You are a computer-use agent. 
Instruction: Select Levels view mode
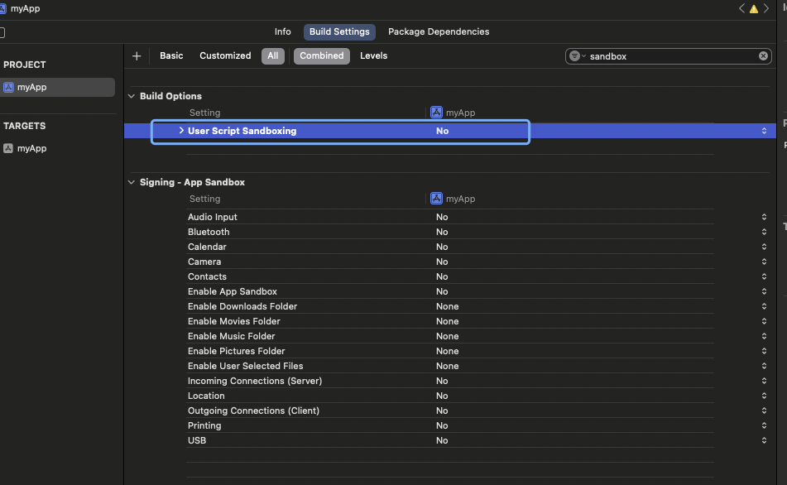click(373, 55)
